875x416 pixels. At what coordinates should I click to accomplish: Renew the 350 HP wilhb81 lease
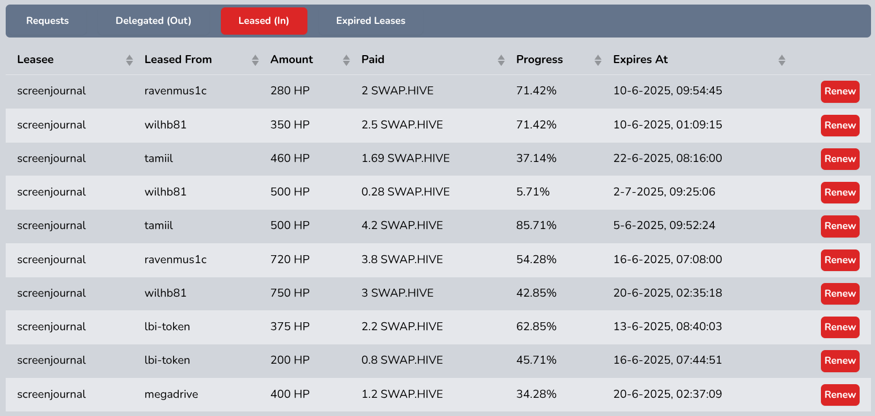pos(840,125)
